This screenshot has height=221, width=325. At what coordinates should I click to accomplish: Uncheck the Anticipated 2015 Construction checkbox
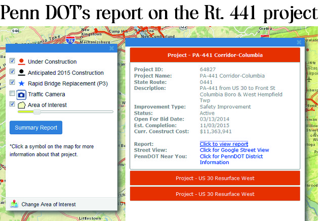pyautogui.click(x=12, y=72)
